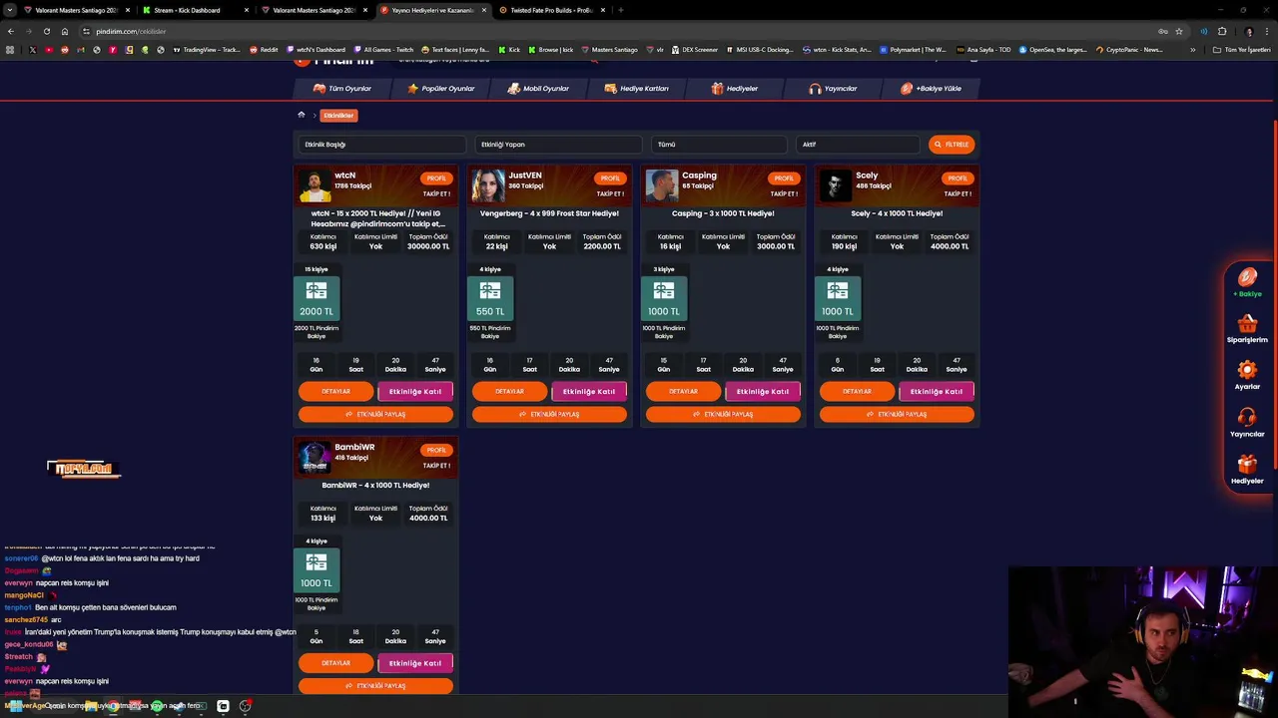Click the 2000 TL gift card icon
The height and width of the screenshot is (718, 1278).
coord(317,298)
